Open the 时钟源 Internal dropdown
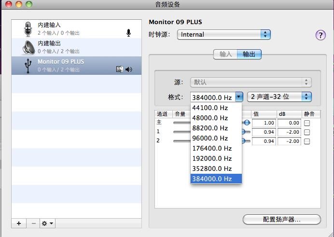Viewport: 334px width, 237px height. [223, 35]
